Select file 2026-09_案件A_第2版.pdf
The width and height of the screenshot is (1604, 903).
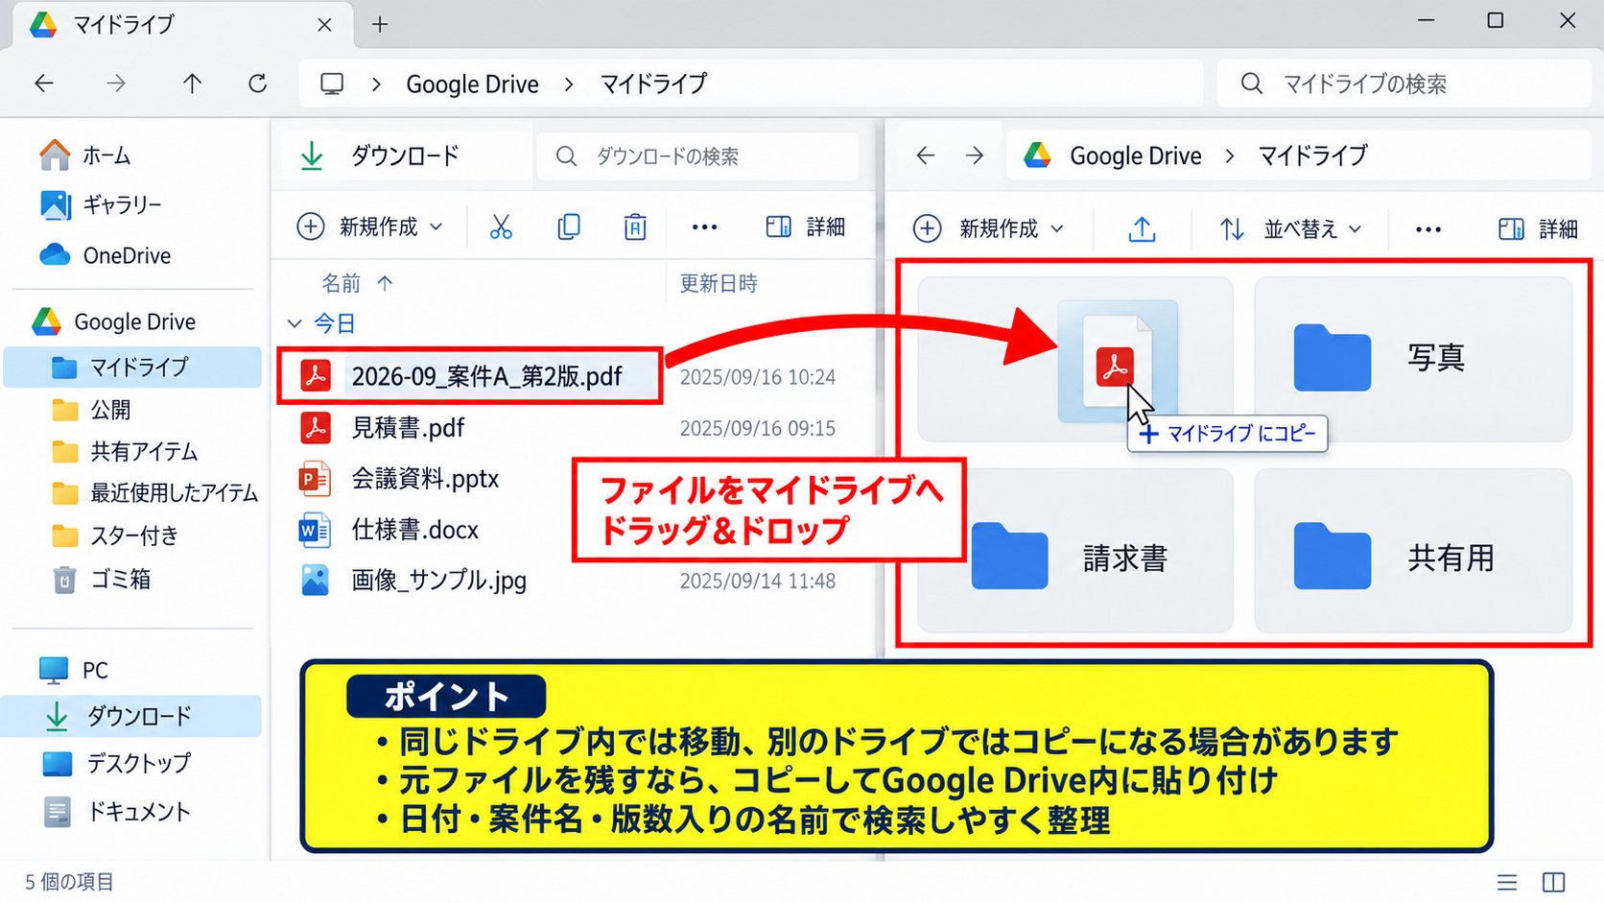coord(469,376)
